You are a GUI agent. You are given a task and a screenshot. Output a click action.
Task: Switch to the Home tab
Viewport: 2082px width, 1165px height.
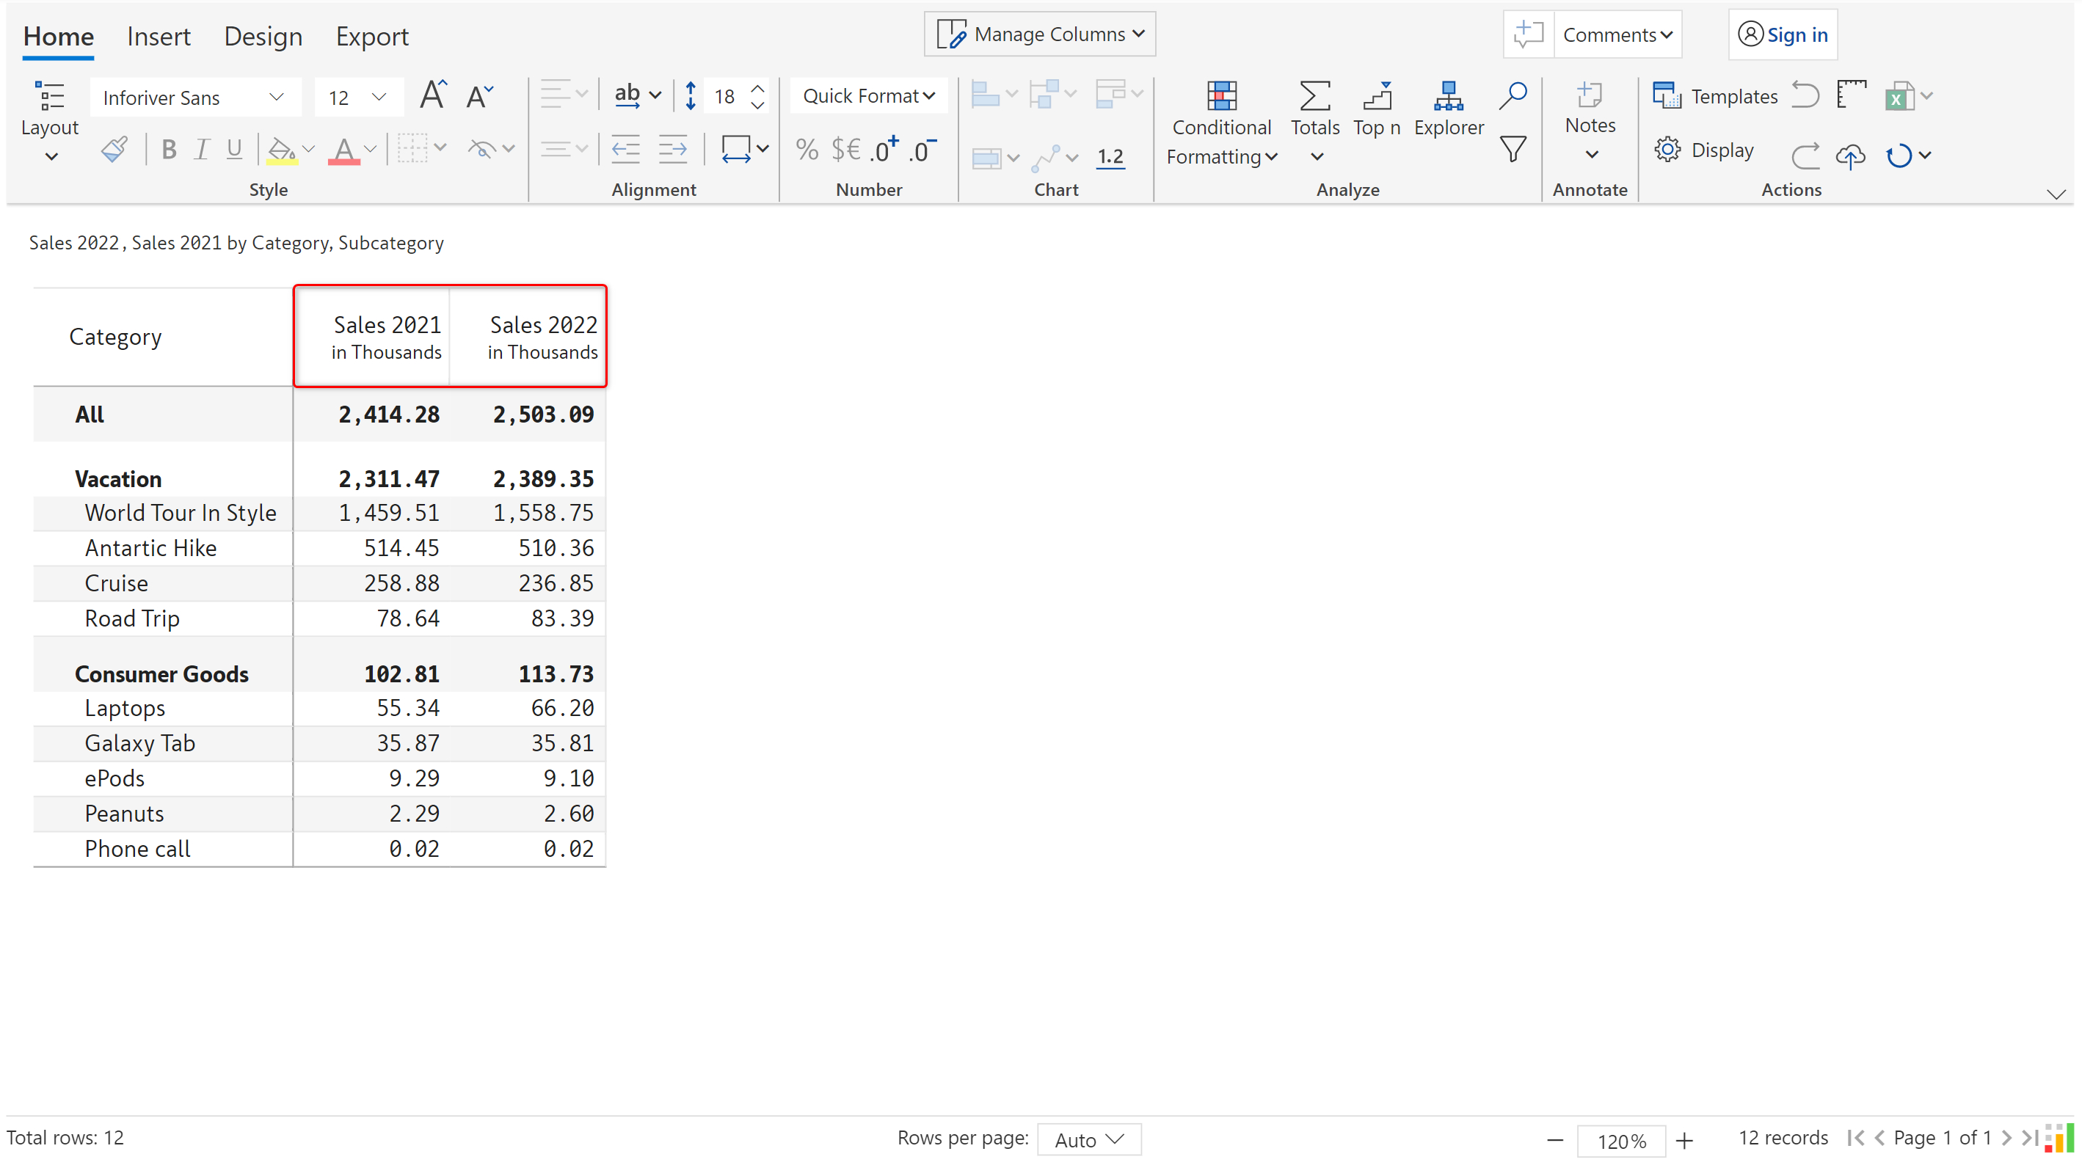(58, 37)
